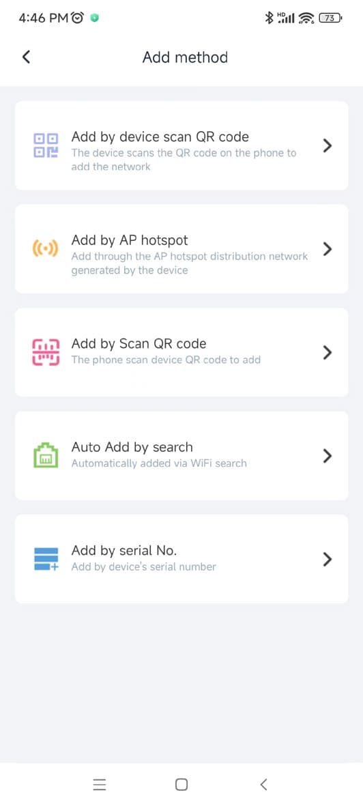Screen dimensions: 363x806
Task: Open the Add by serial No. chevron
Action: [327, 559]
